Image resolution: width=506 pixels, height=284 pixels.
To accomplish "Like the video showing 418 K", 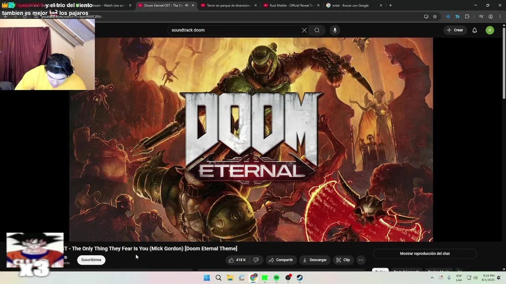I will point(237,260).
